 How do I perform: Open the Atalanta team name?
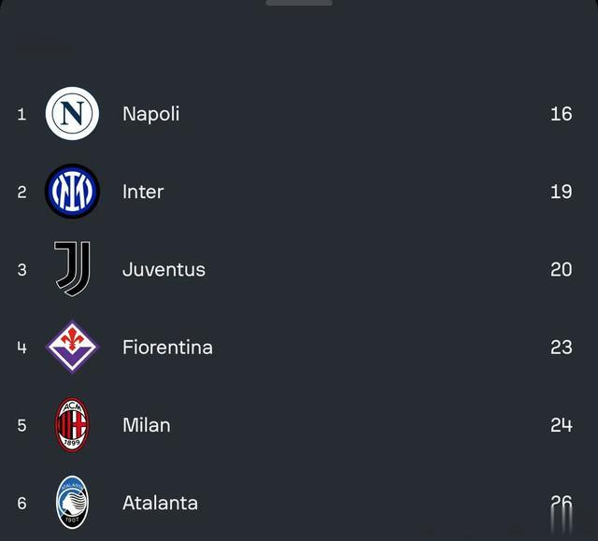160,503
